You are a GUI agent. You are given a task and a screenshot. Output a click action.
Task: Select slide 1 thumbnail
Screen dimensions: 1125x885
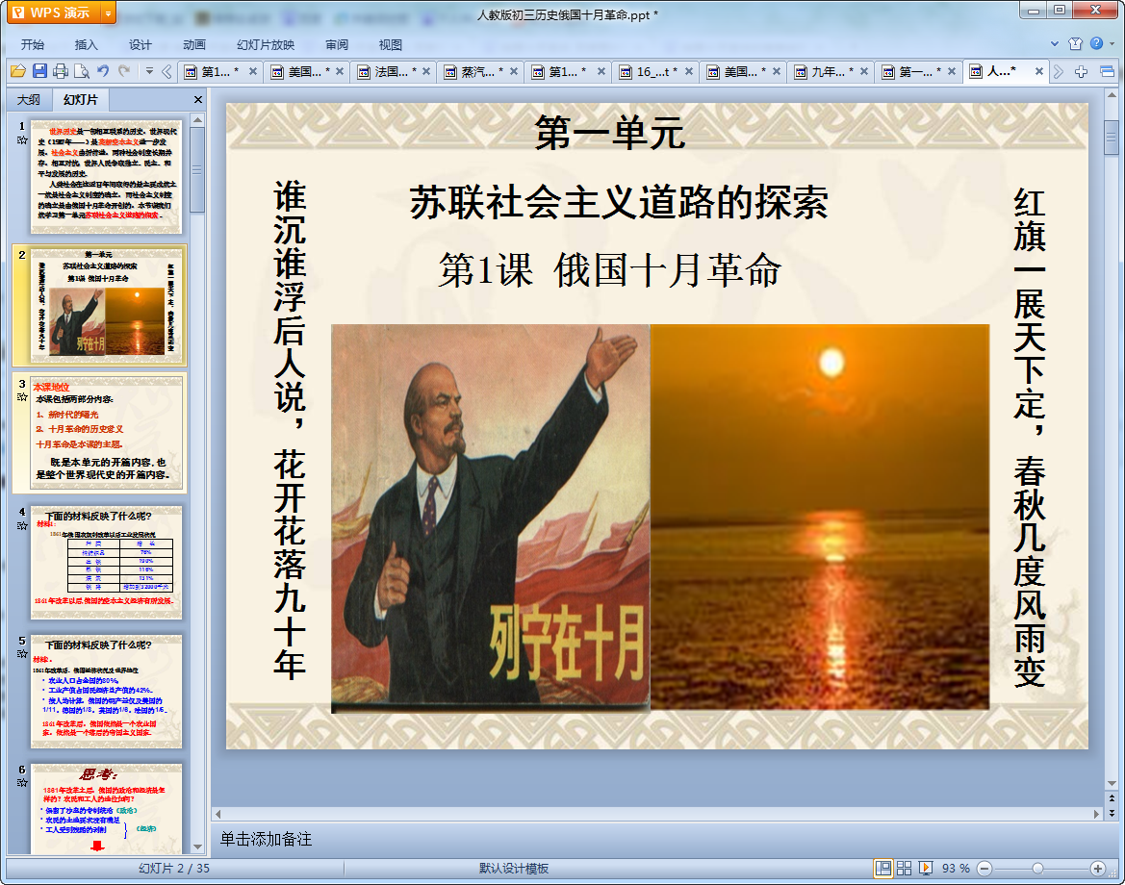pos(106,177)
